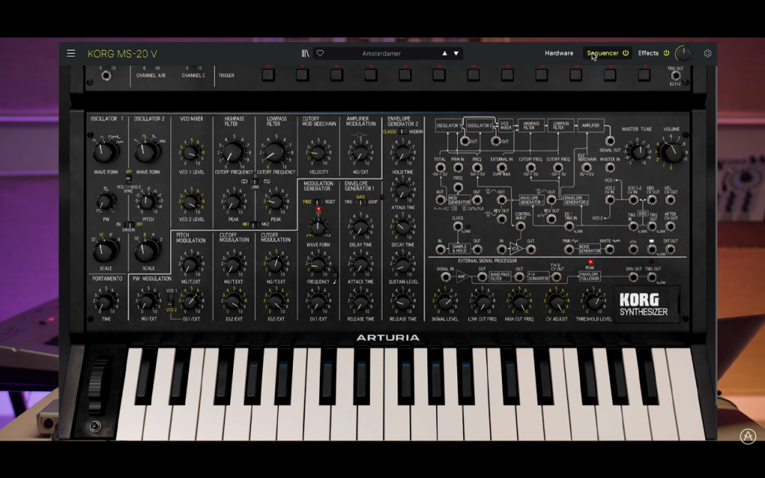Click the High Cut Freq knob
Viewport: 765px width, 478px height.
click(x=519, y=302)
